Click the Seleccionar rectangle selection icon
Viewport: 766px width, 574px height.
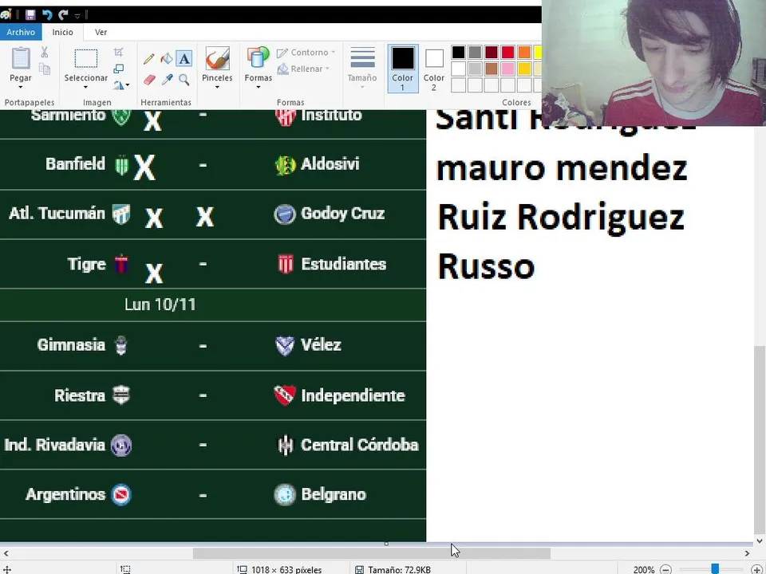click(x=86, y=58)
